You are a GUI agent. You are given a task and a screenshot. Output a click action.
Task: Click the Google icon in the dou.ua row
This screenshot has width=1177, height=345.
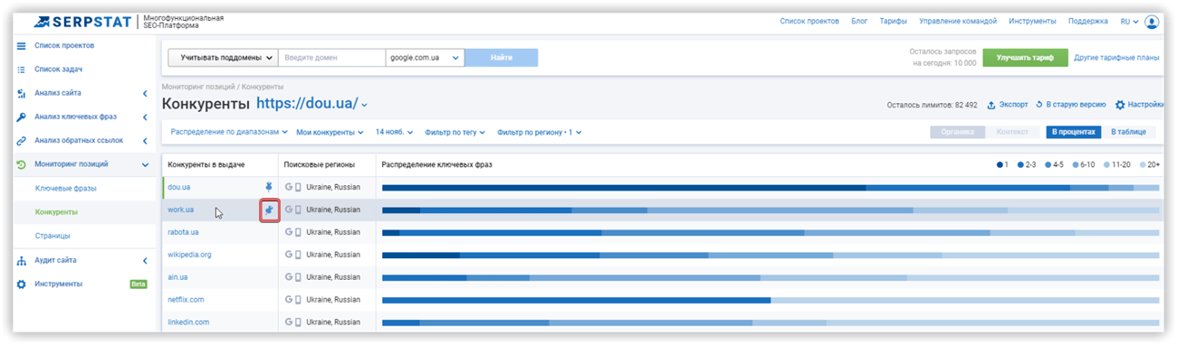[289, 187]
